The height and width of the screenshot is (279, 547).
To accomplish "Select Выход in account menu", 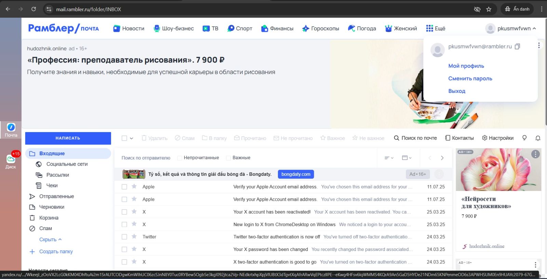I will click(457, 91).
